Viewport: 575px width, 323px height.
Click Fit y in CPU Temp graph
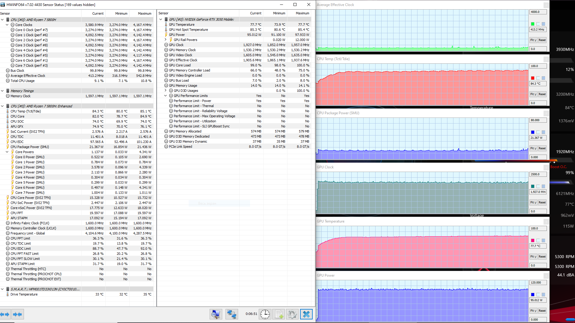[x=533, y=94]
